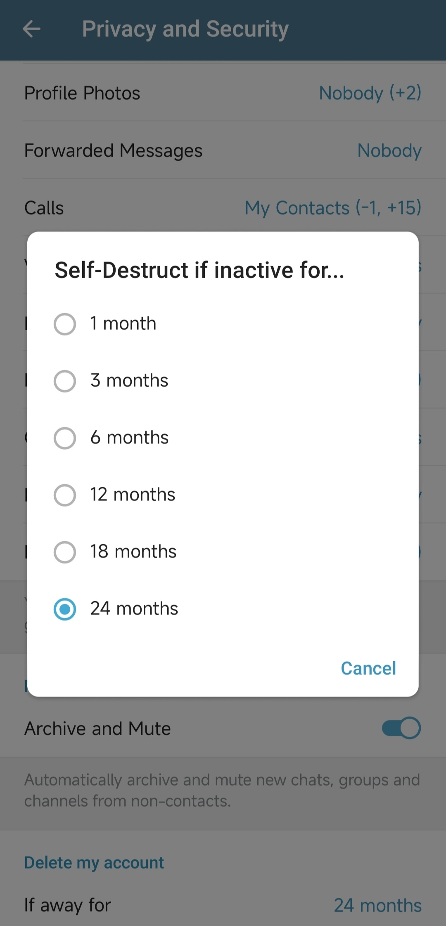Tap the "My Contacts (−1, +15)" value
The height and width of the screenshot is (926, 446).
[333, 208]
